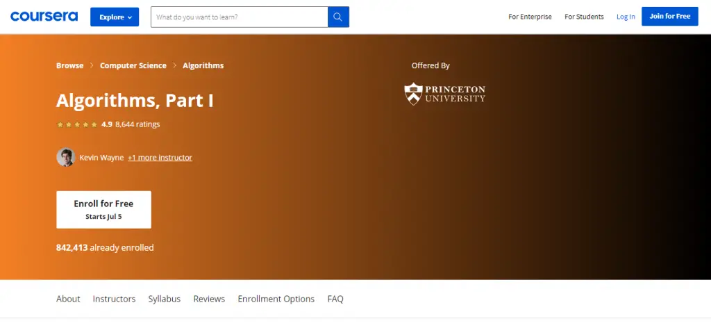Viewport: 711px width, 330px height.
Task: Open Computer Science breadcrumb
Action: click(x=133, y=65)
